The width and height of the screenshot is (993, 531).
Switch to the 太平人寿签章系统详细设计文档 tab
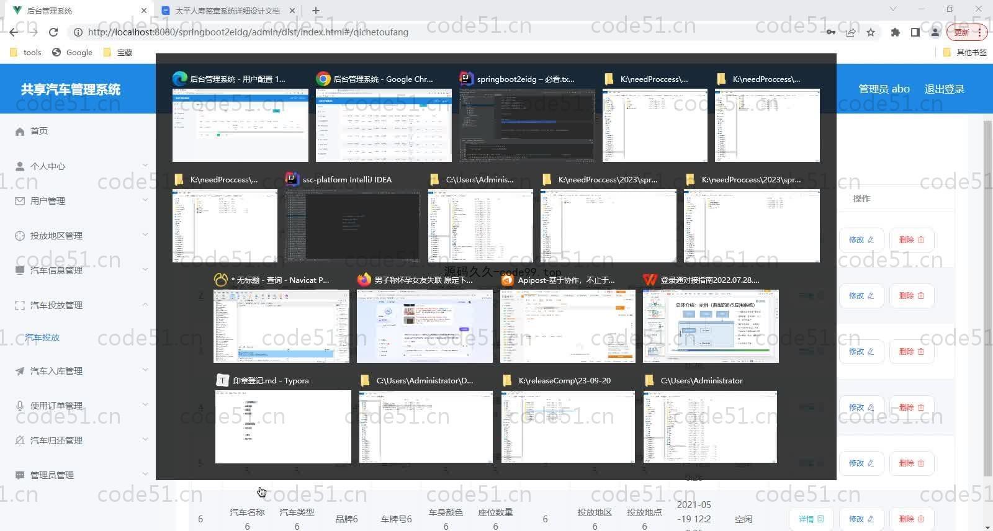(x=228, y=11)
